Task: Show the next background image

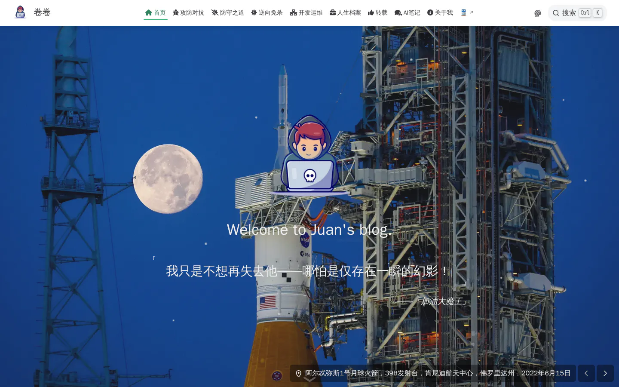Action: click(x=605, y=373)
